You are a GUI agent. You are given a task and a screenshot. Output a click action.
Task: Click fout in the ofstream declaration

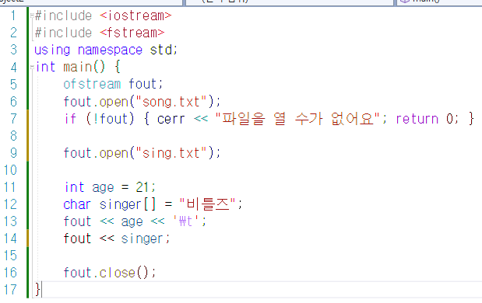tap(142, 84)
